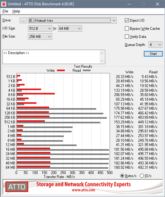This screenshot has width=165, height=197.
Task: Expand the File Size 256 MB dropdown
Action: coord(40,37)
